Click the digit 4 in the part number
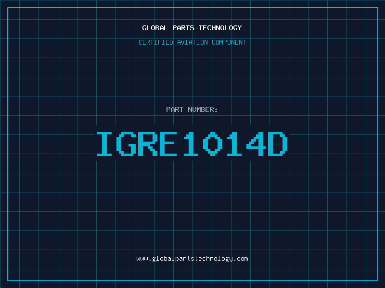385x288 pixels. point(257,144)
